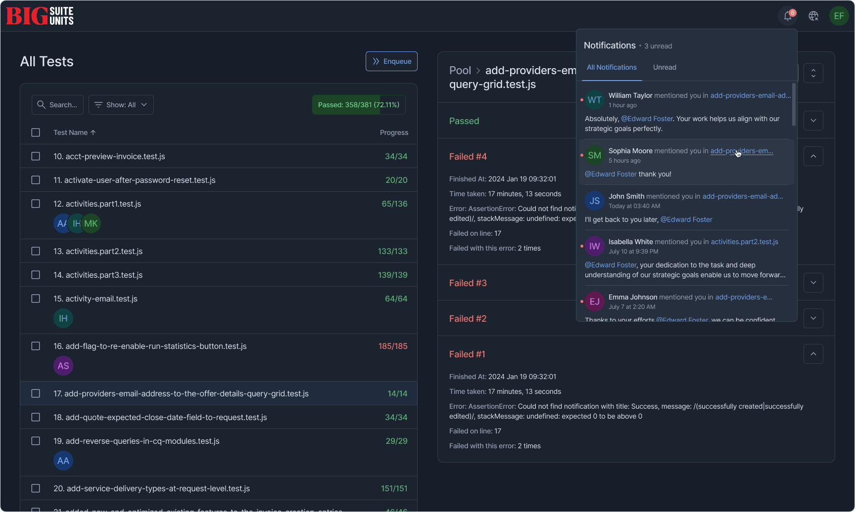Open John Smith's add-providers-email-ad... link
The image size is (855, 512).
click(x=743, y=196)
